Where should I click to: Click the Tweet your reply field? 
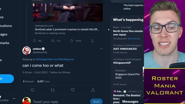[x=61, y=102]
